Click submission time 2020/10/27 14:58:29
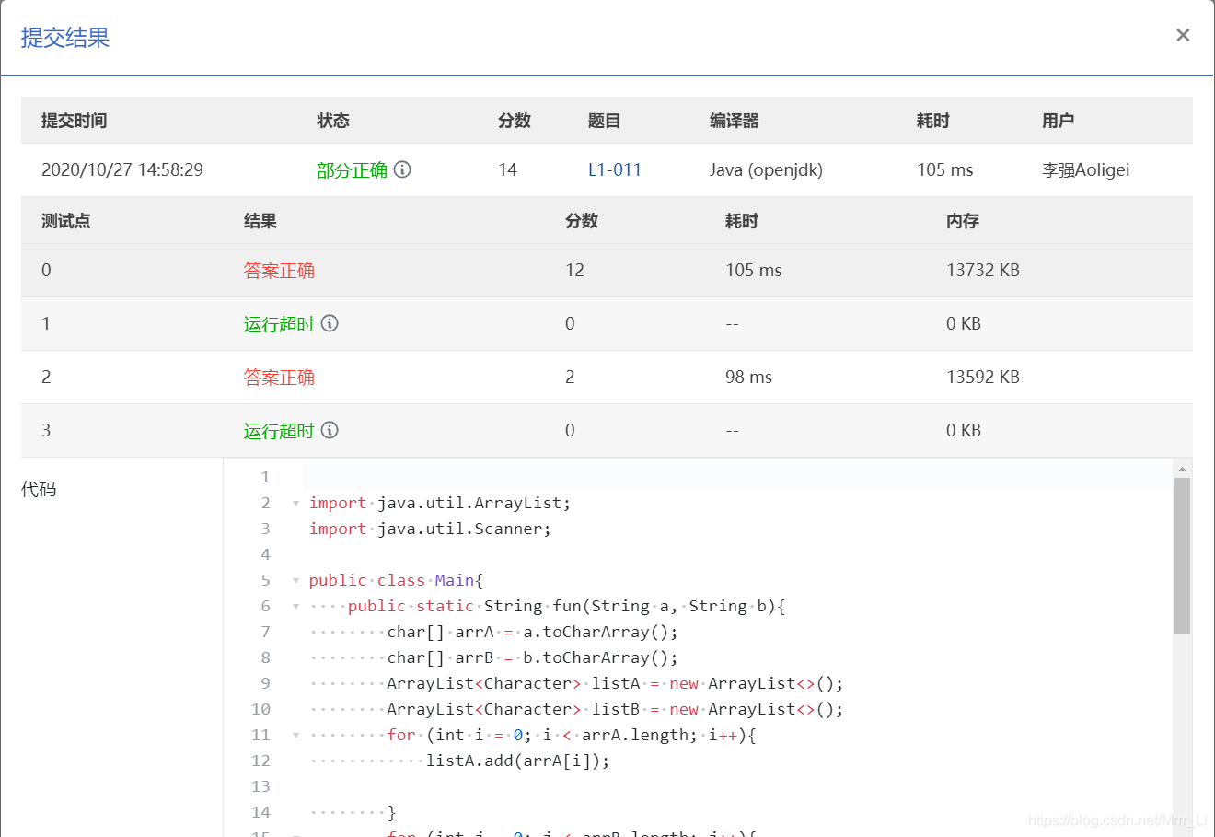 tap(122, 169)
